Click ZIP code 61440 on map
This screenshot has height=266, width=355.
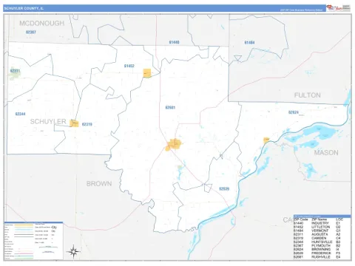(174, 42)
